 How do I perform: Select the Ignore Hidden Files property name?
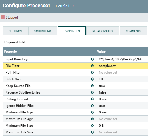(20, 106)
